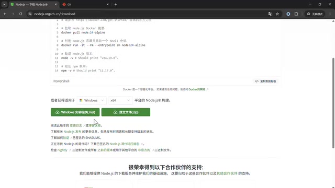Reload the current page

(x=20, y=14)
